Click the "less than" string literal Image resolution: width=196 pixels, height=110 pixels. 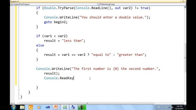[x=73, y=41]
